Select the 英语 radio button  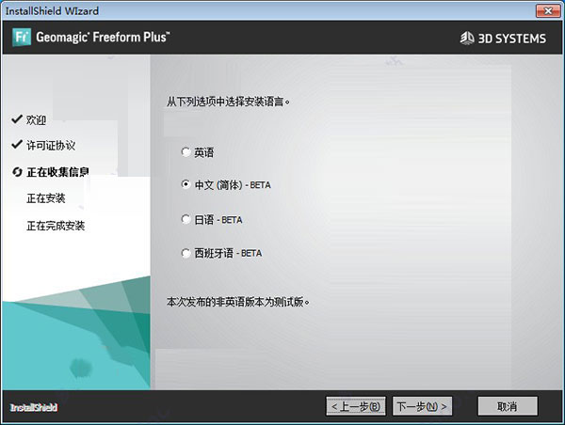(186, 152)
